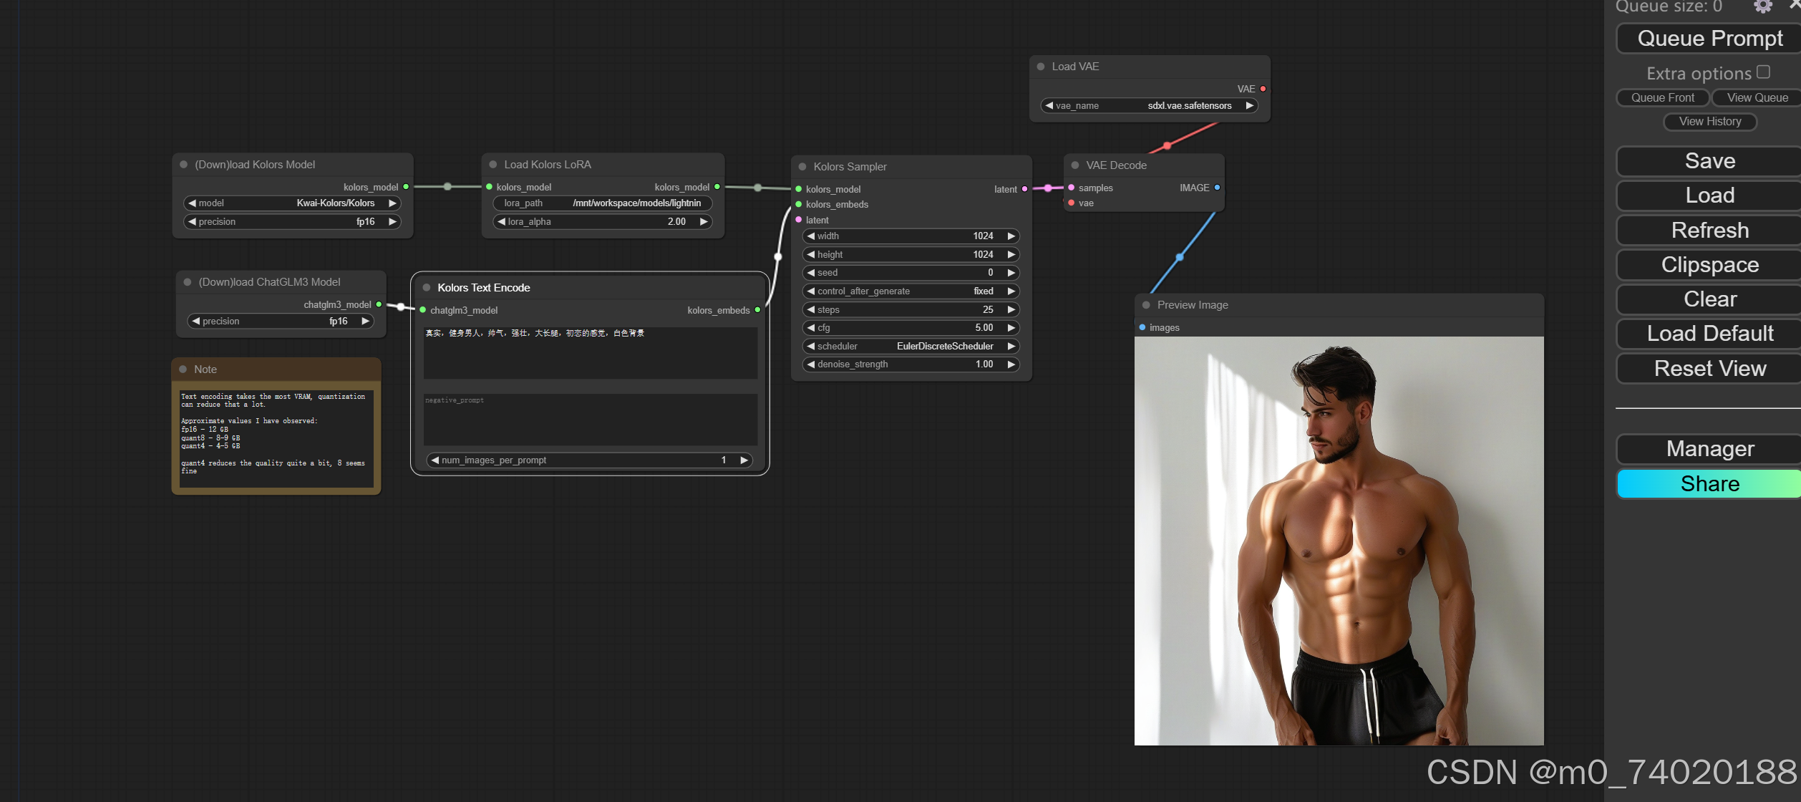
Task: Click View History in the side menu
Action: pyautogui.click(x=1709, y=122)
